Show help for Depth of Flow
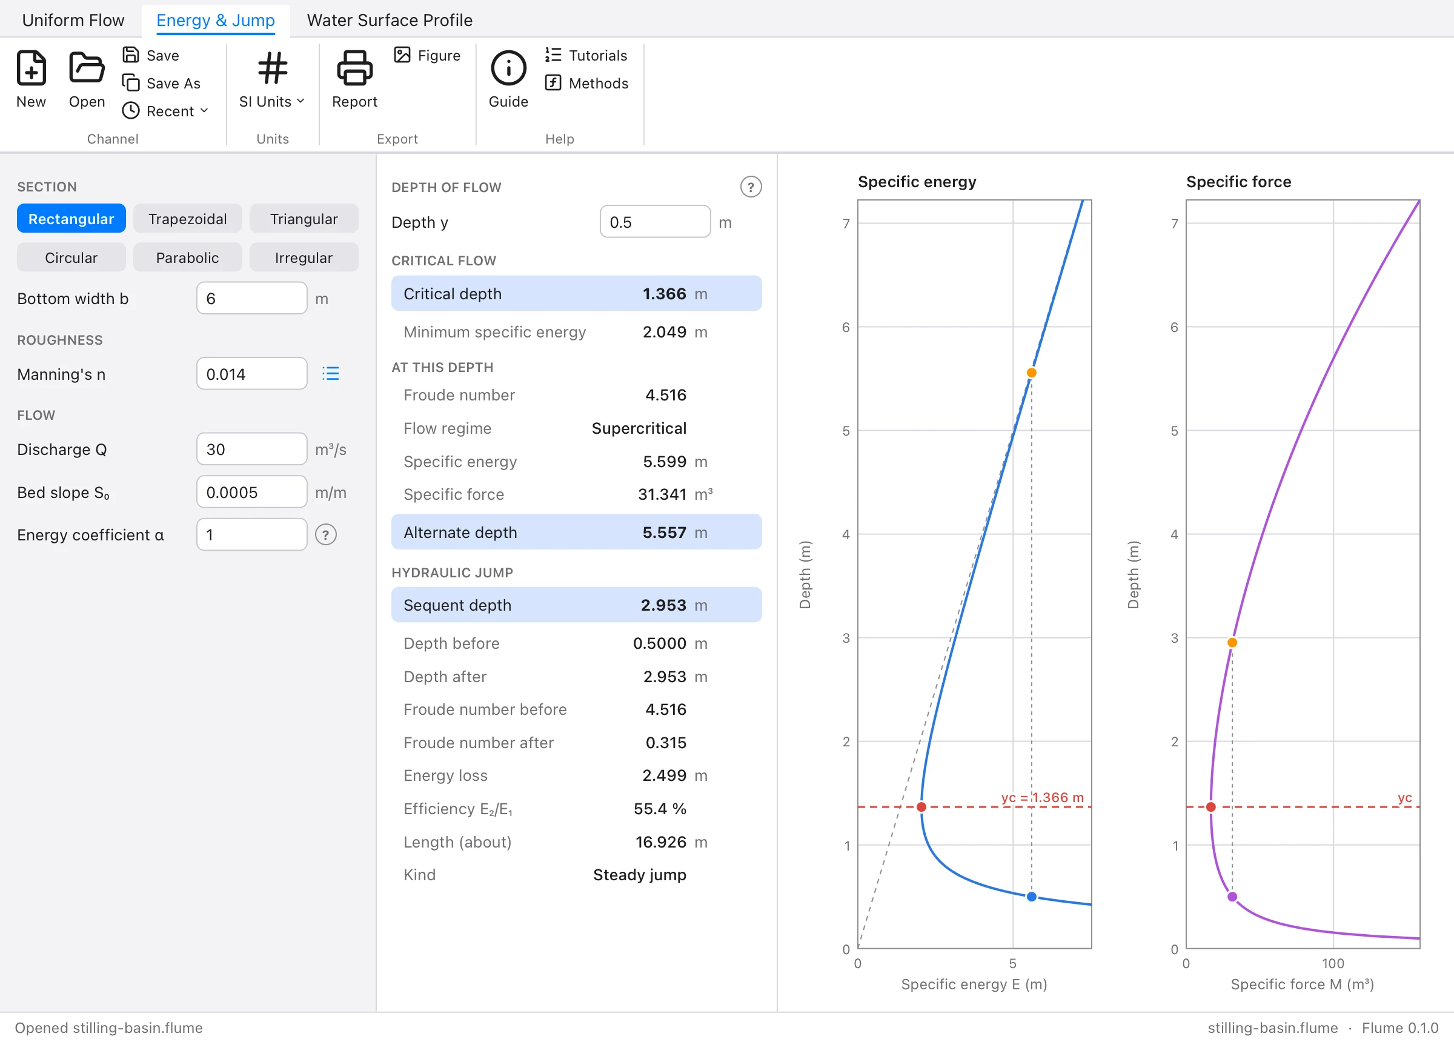 pyautogui.click(x=751, y=187)
